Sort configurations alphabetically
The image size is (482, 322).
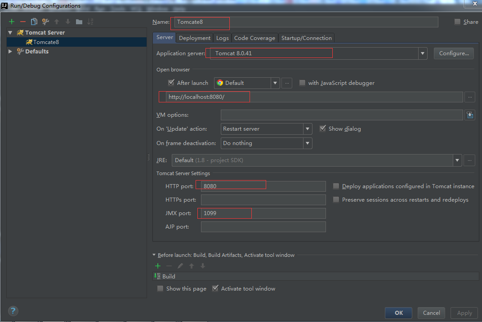(90, 22)
